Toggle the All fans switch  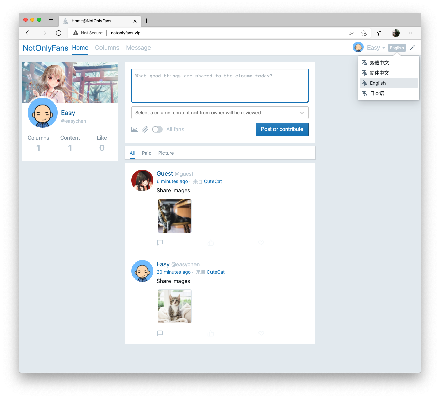coord(157,129)
